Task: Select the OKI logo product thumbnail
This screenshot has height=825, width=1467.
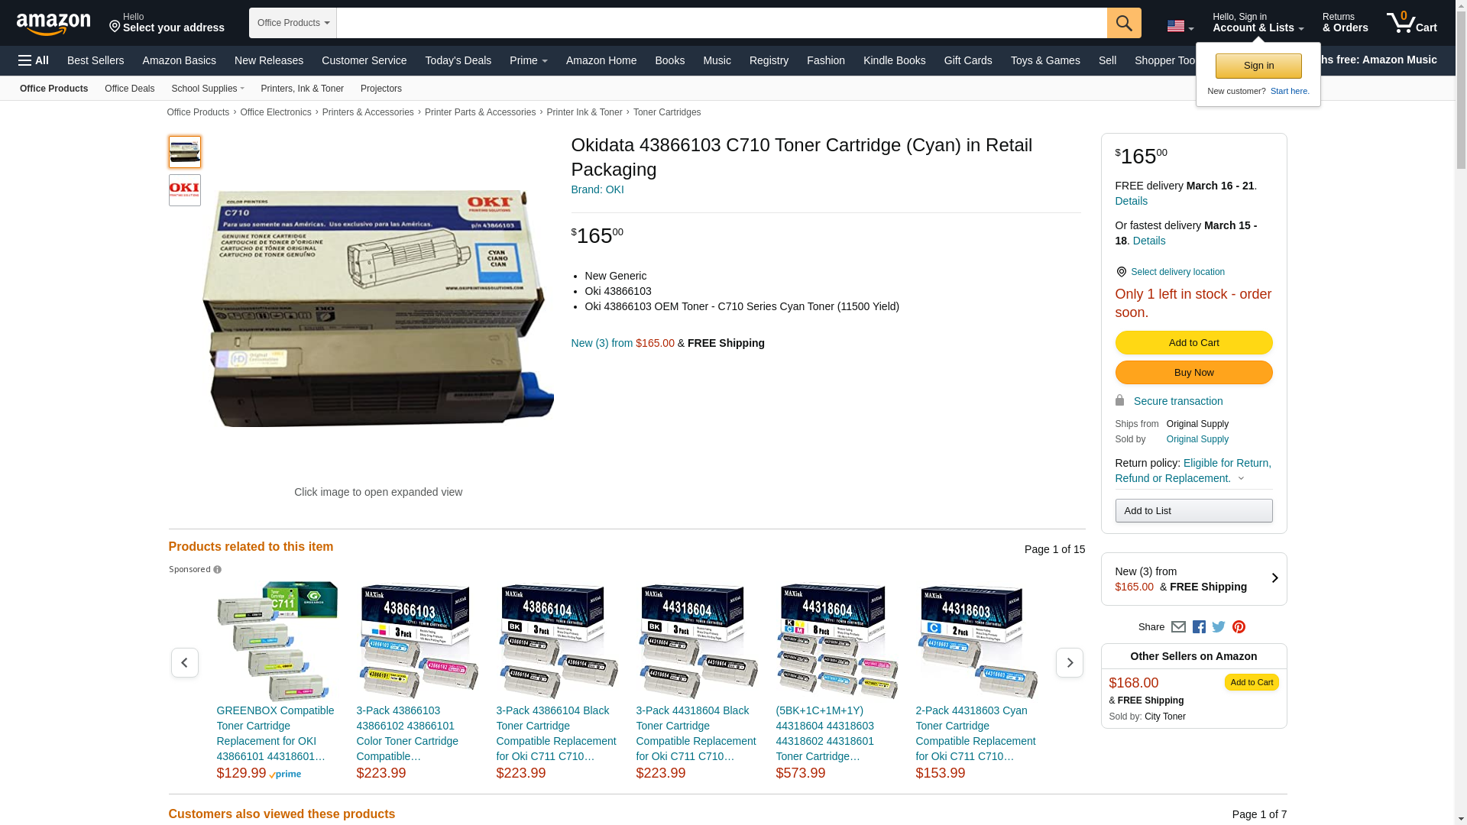Action: (185, 190)
